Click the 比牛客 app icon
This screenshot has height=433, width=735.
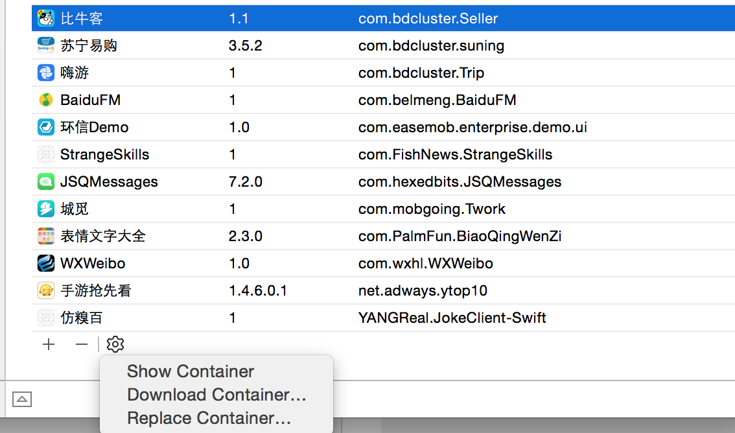tap(46, 18)
